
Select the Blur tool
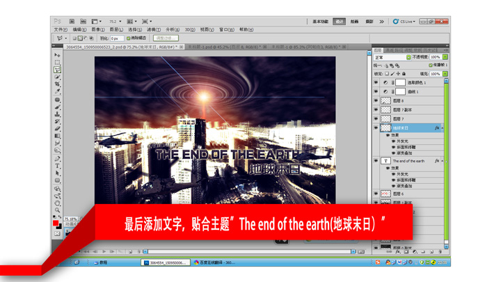point(57,143)
